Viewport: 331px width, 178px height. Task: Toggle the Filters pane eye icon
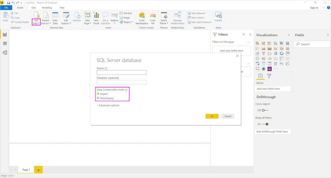[x=244, y=34]
